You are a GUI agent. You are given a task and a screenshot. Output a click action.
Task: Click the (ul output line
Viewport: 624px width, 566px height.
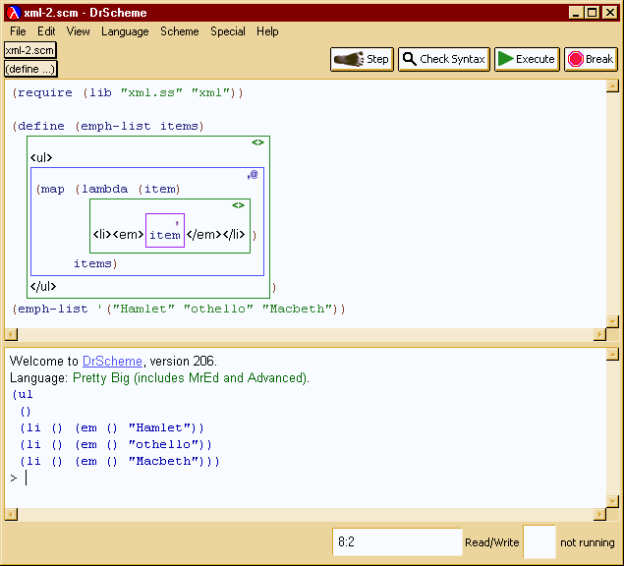coord(23,394)
